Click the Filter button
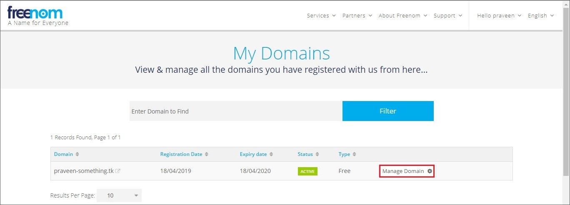Image resolution: width=570 pixels, height=205 pixels. pos(388,111)
